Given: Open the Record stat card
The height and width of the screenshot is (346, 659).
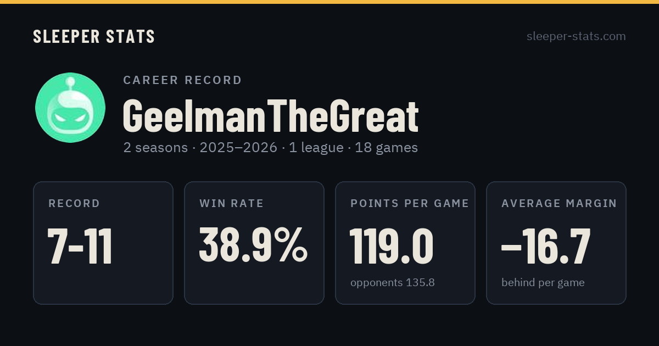Looking at the screenshot, I should (103, 243).
